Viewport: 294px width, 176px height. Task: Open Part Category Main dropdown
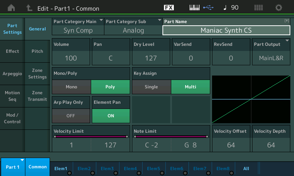(x=78, y=26)
